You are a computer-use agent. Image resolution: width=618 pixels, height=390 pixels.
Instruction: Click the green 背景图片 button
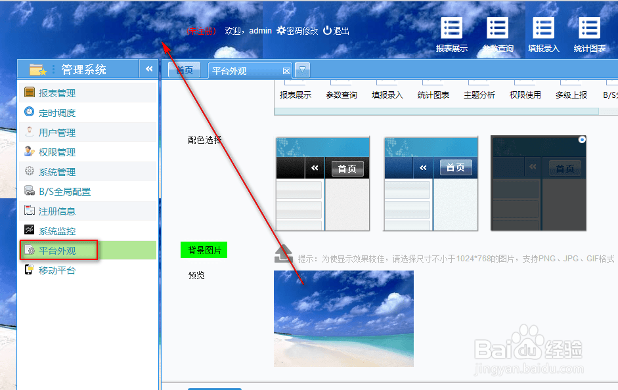point(204,251)
